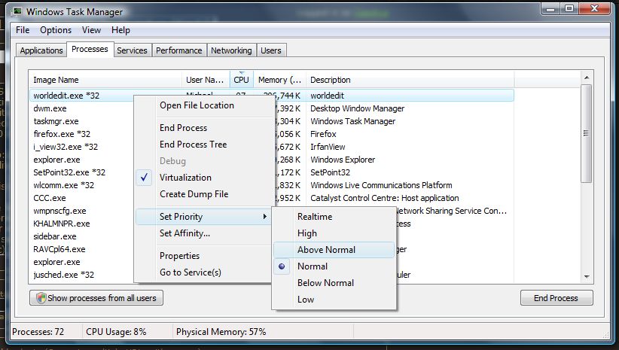Sort by the Memory column header

tap(279, 80)
